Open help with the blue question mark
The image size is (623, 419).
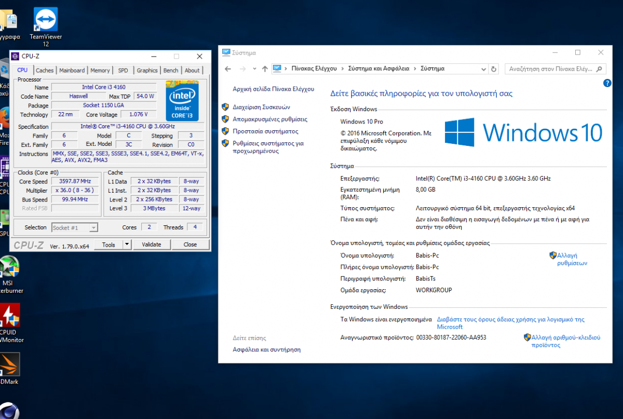pos(607,83)
